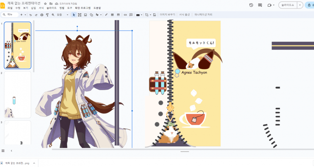Open the '서식' menu
Viewport: 314px width, 167px height.
pyautogui.click(x=41, y=8)
